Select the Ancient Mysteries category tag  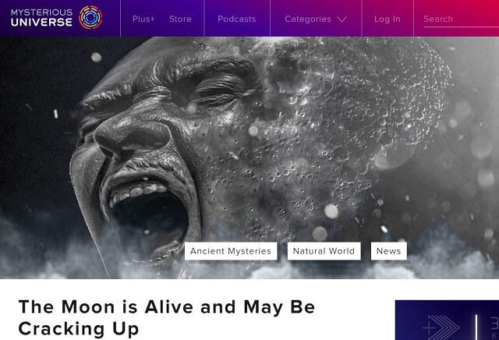tap(231, 251)
